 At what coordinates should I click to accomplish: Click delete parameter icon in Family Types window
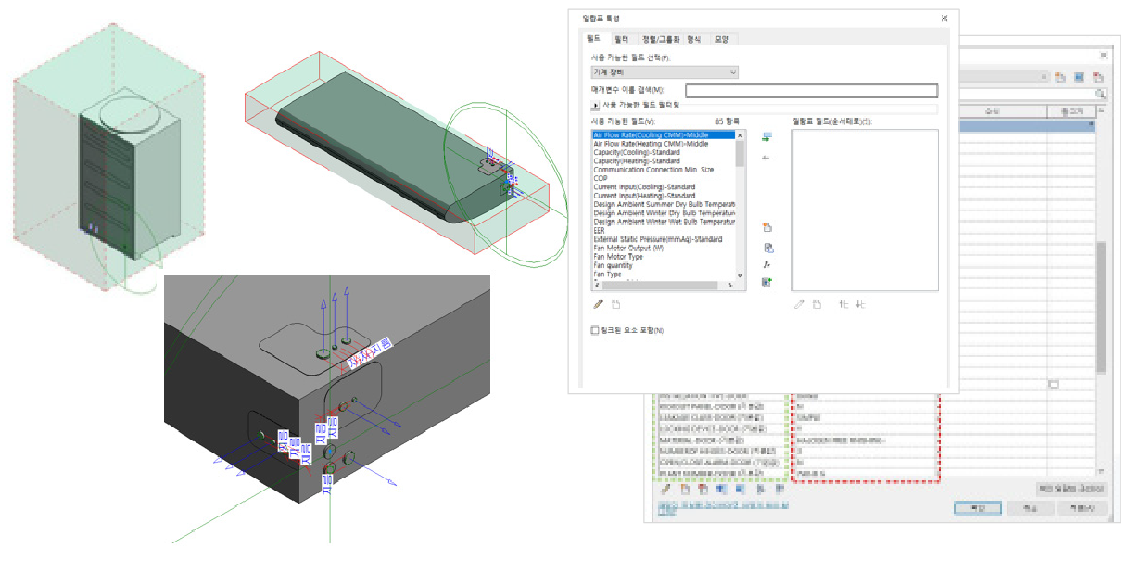(x=703, y=489)
